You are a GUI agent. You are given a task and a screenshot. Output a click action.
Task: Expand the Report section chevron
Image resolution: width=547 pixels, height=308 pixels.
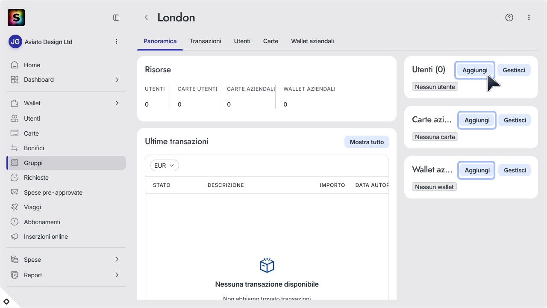(117, 275)
